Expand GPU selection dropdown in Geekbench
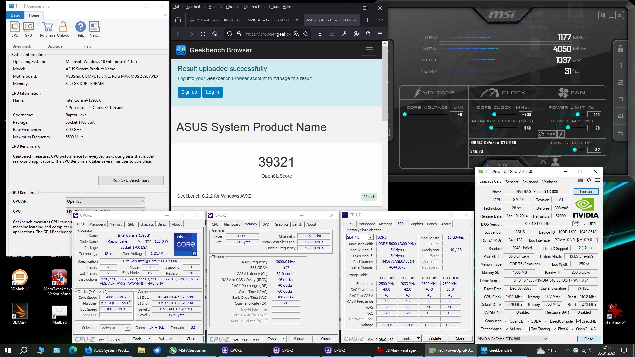The image size is (635, 357). tap(105, 210)
